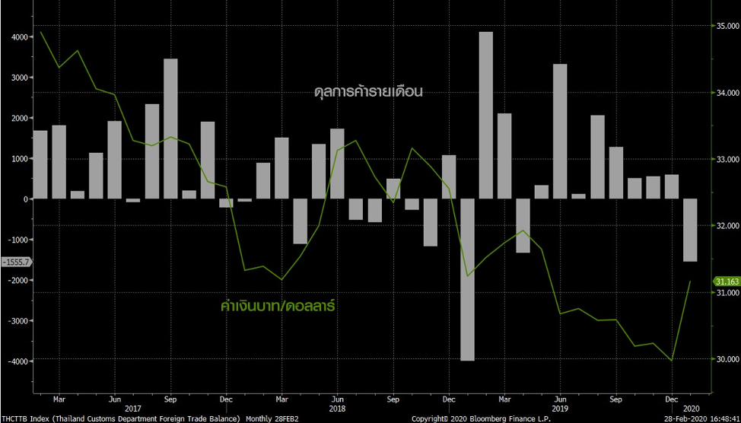
Task: Click the final negative bar for 2020
Action: click(690, 230)
